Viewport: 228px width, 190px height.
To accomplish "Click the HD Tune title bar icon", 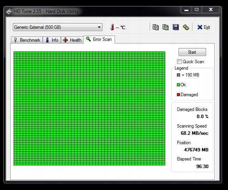I will pos(9,11).
